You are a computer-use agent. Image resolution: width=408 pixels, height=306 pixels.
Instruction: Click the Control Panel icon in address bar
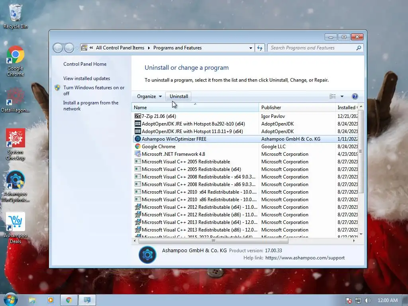pyautogui.click(x=84, y=48)
